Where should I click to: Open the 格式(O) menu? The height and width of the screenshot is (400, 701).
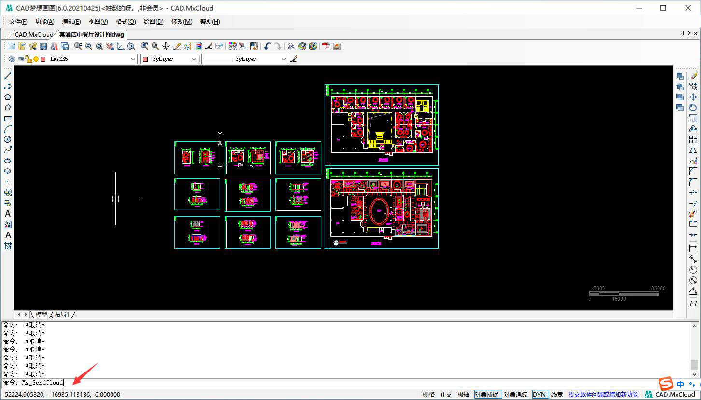[126, 22]
